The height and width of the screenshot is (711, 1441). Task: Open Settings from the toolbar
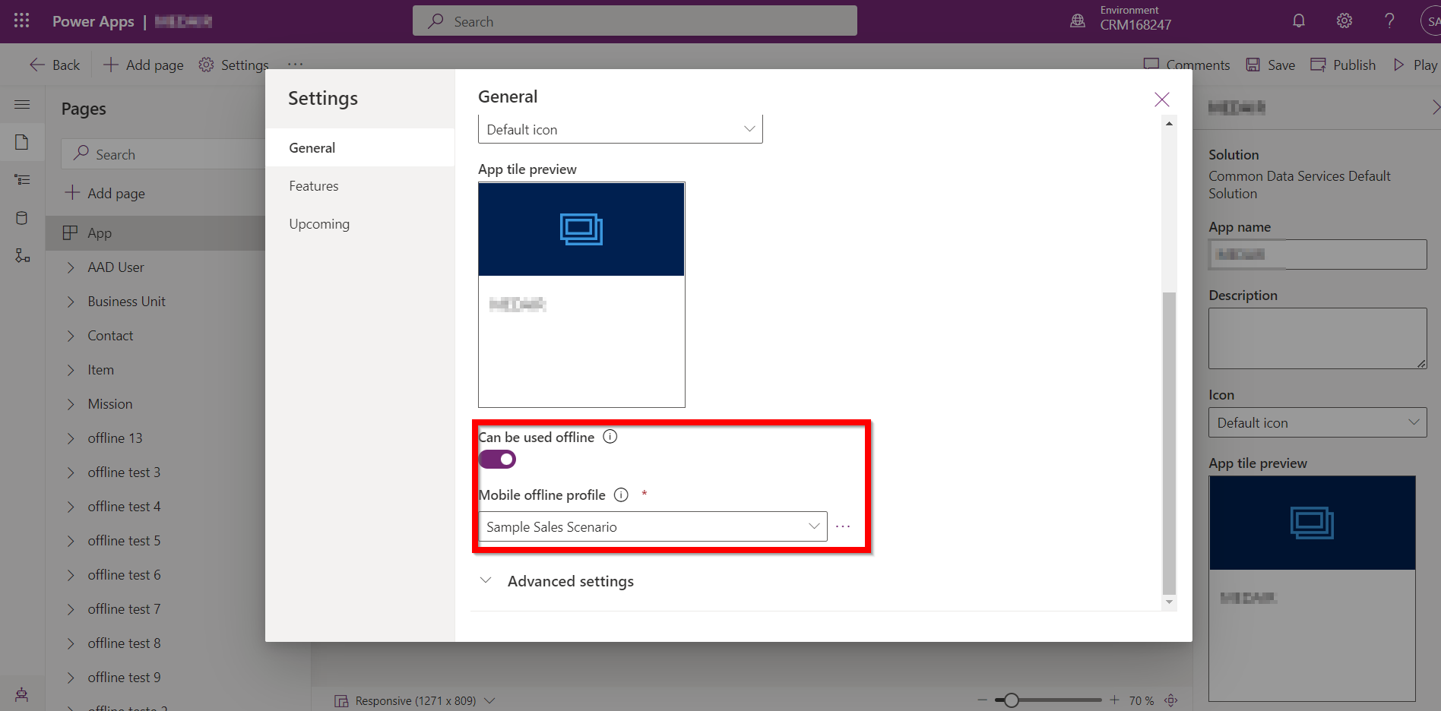click(x=234, y=65)
